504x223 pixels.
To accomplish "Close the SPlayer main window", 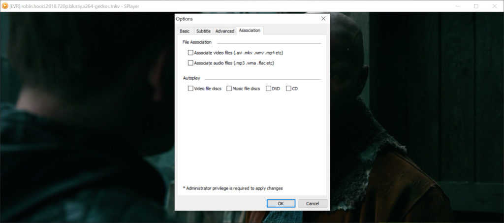I will pos(494,6).
